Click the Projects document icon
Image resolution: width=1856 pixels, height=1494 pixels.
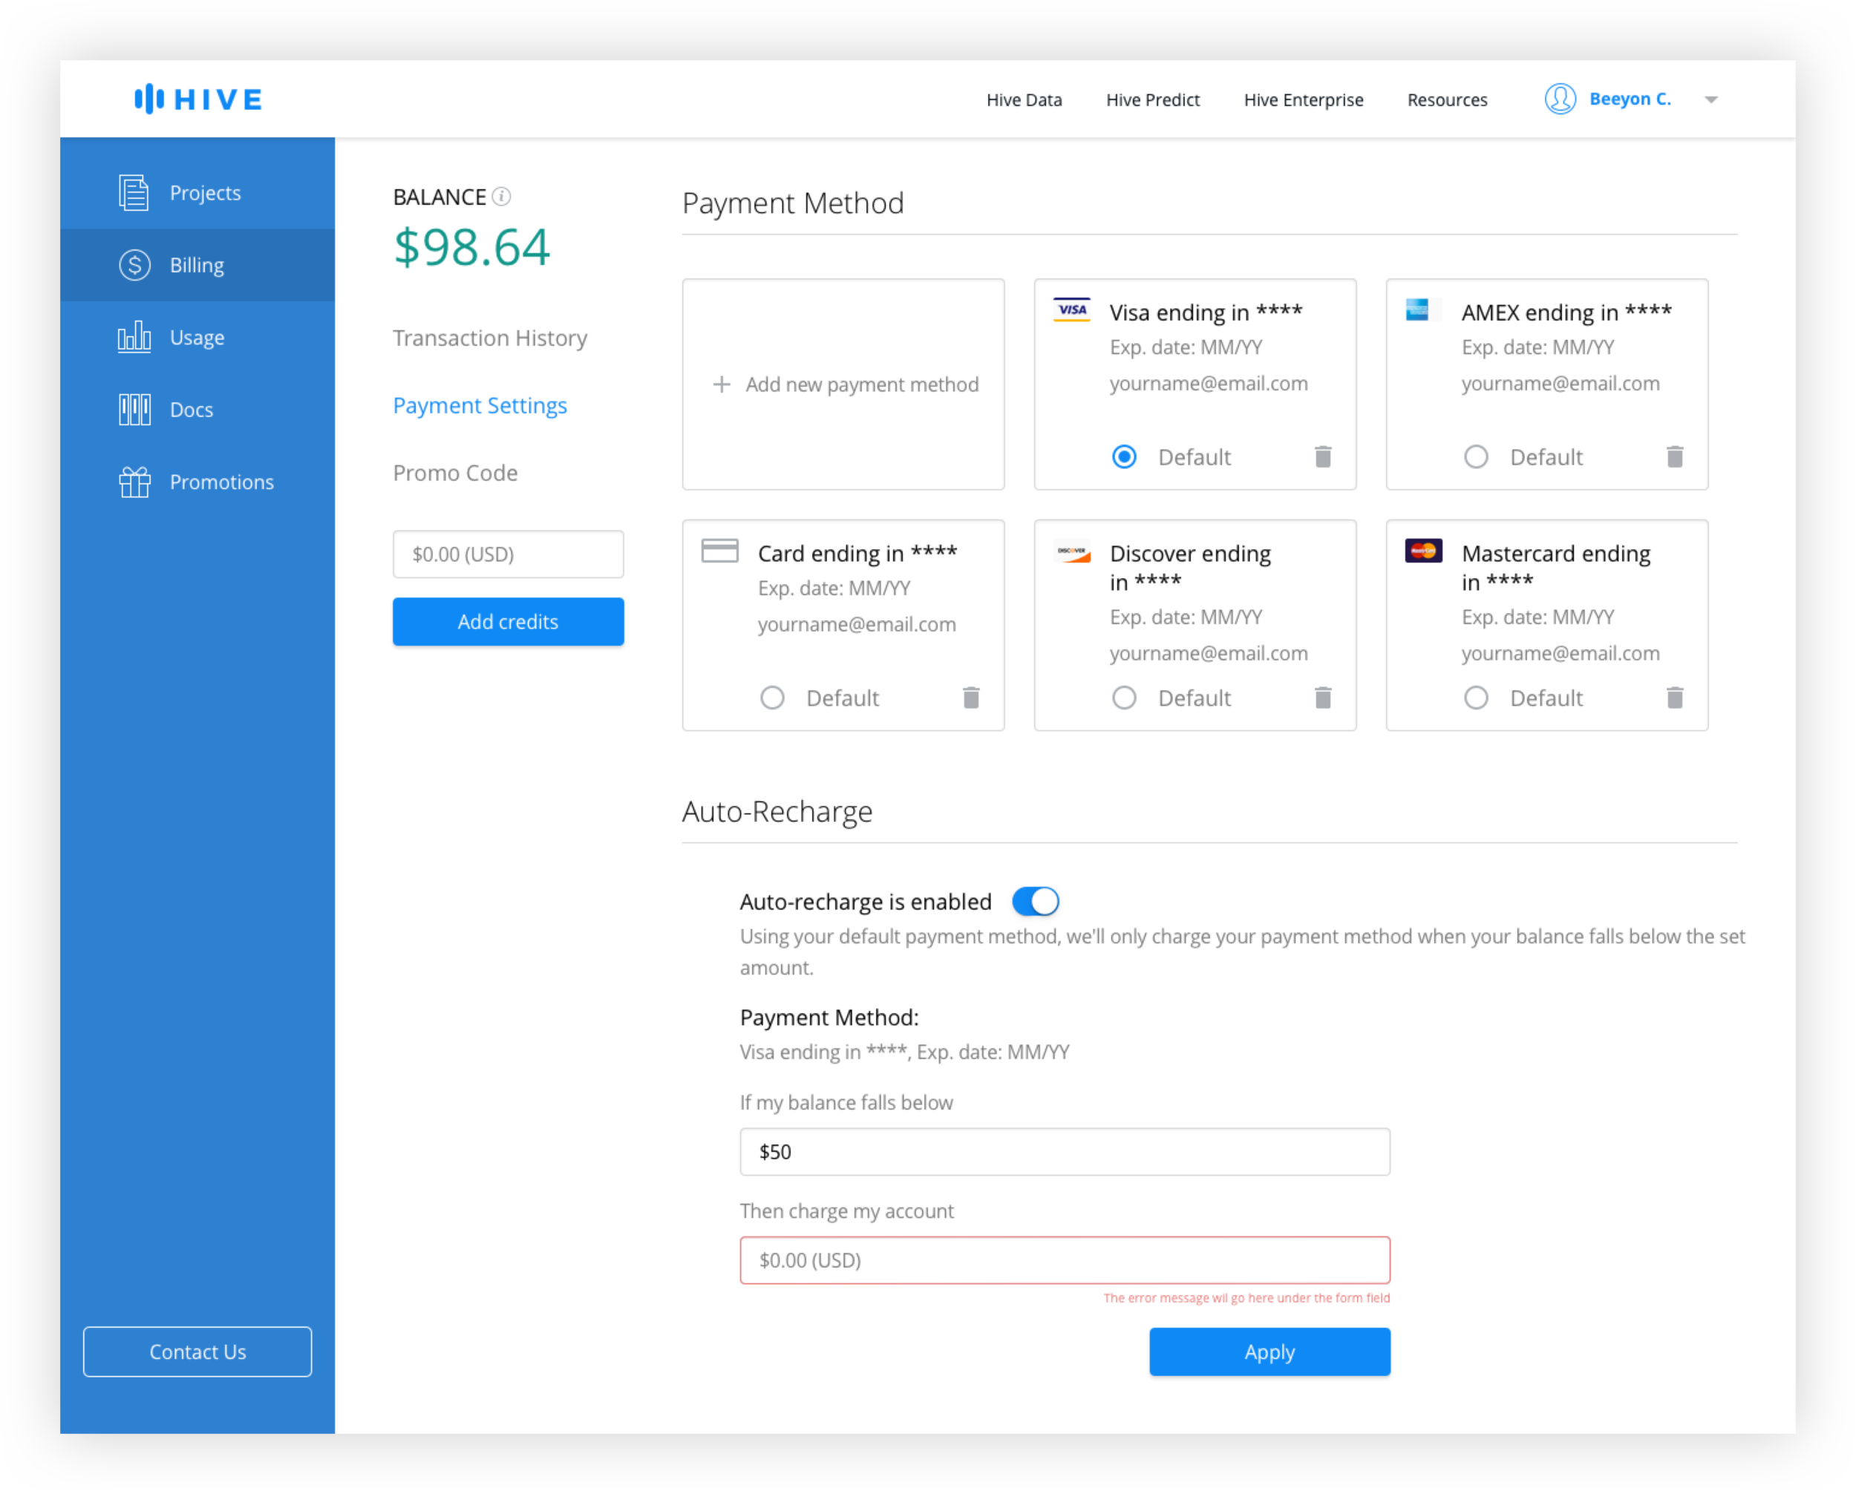pyautogui.click(x=134, y=192)
